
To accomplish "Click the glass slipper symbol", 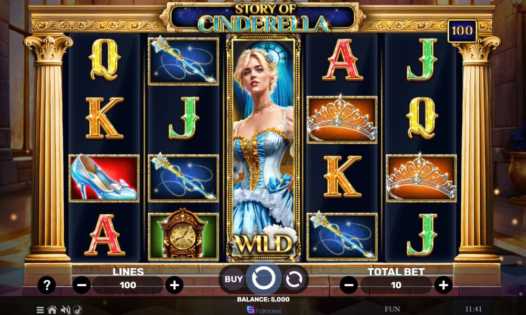I will [x=104, y=178].
